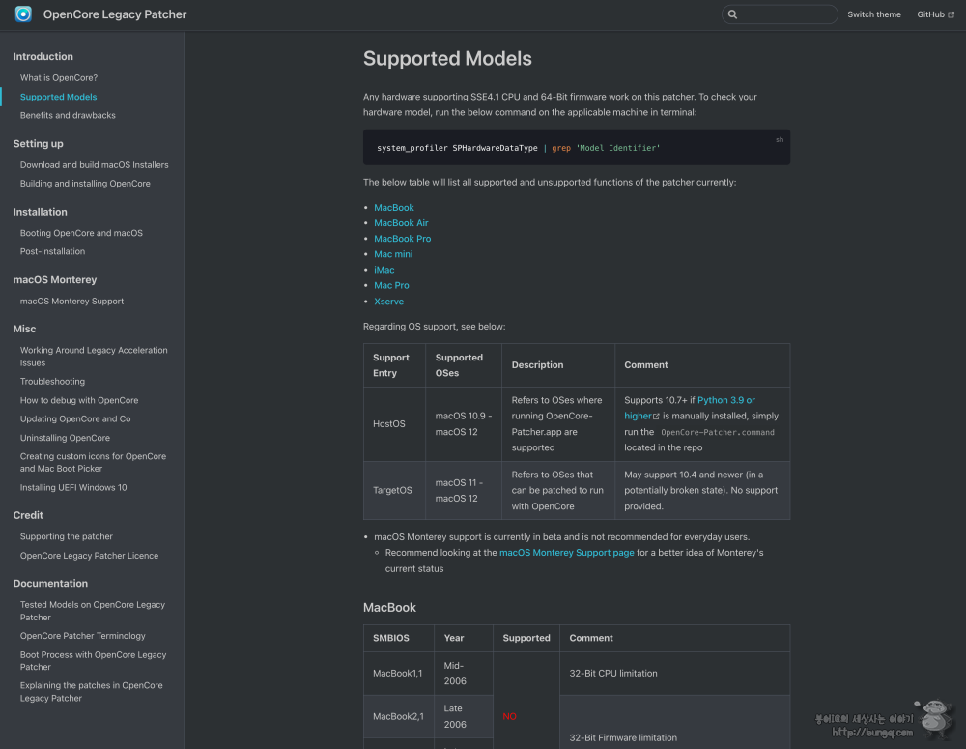Open Supporting the patcher page

(x=67, y=536)
